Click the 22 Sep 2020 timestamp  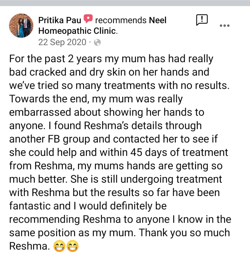coord(62,42)
